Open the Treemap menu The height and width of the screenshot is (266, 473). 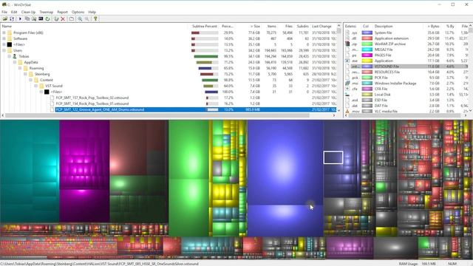(x=46, y=12)
